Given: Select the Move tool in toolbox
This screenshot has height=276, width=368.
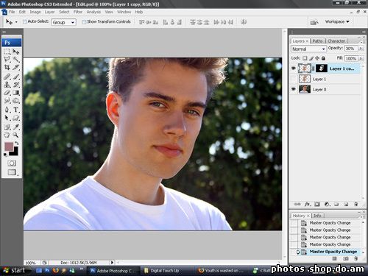Looking at the screenshot, I should 16,52.
